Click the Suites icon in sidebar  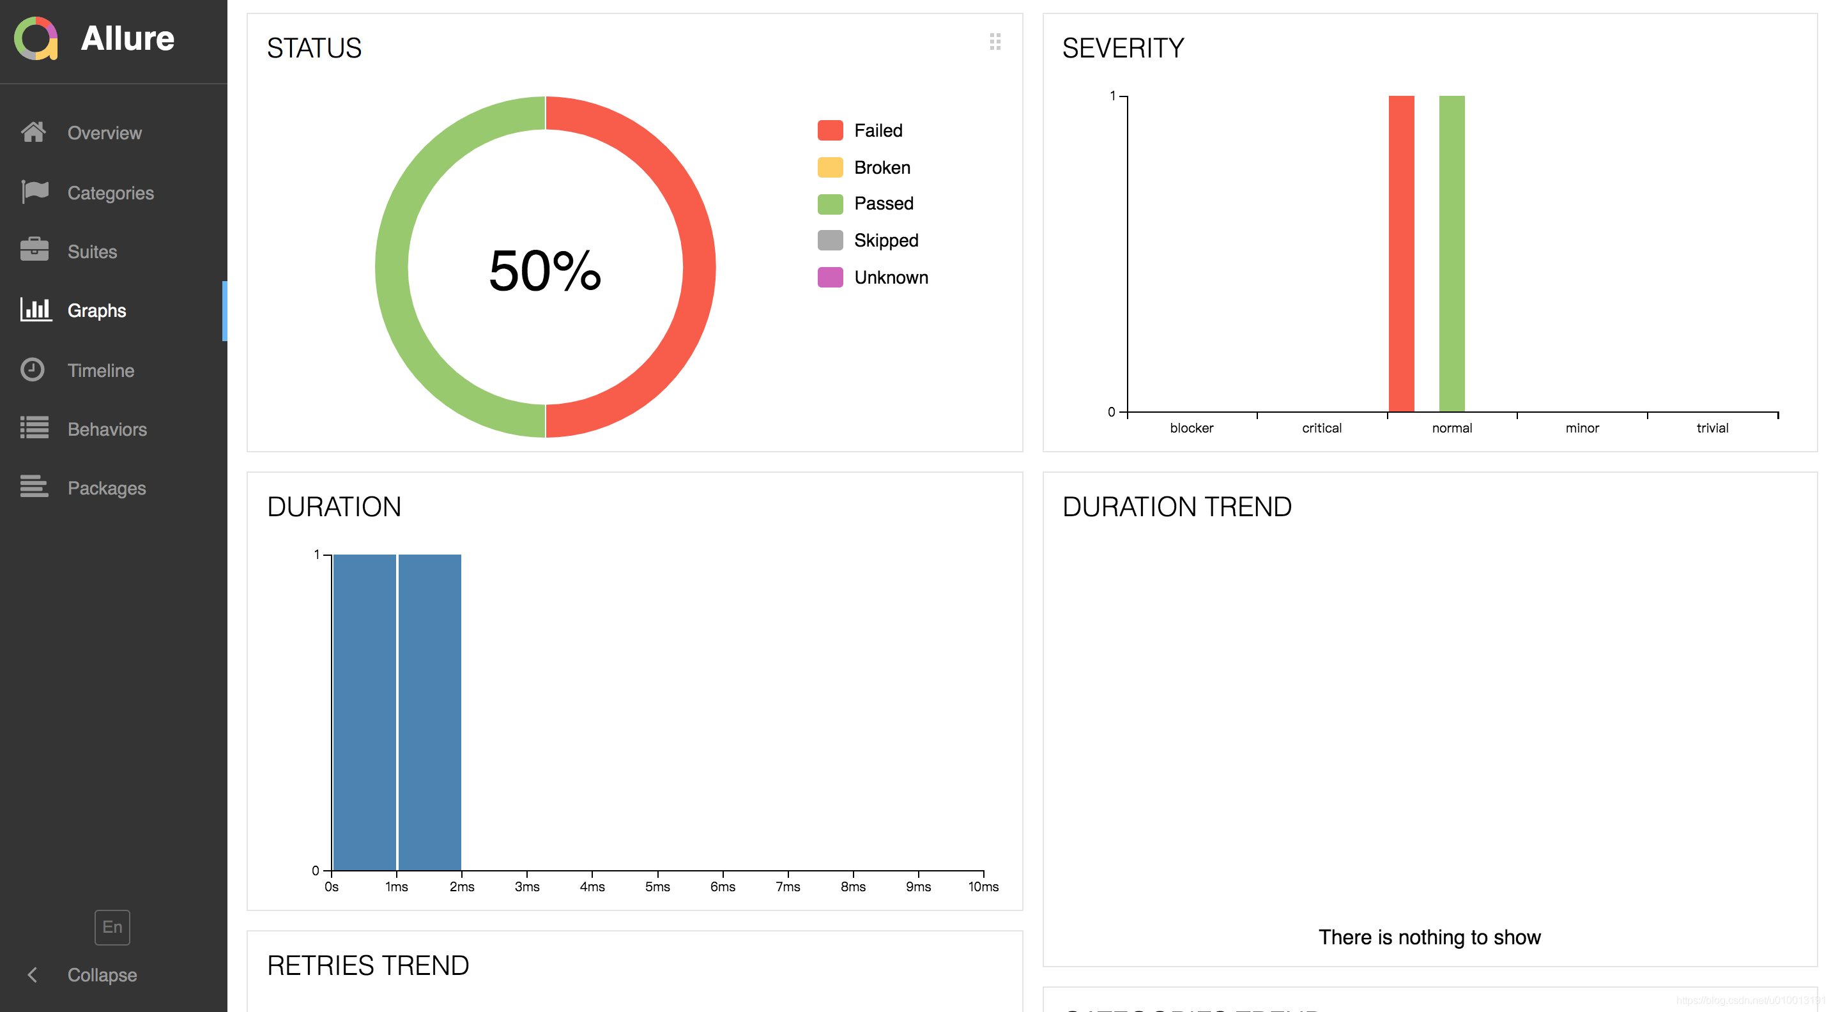[34, 250]
